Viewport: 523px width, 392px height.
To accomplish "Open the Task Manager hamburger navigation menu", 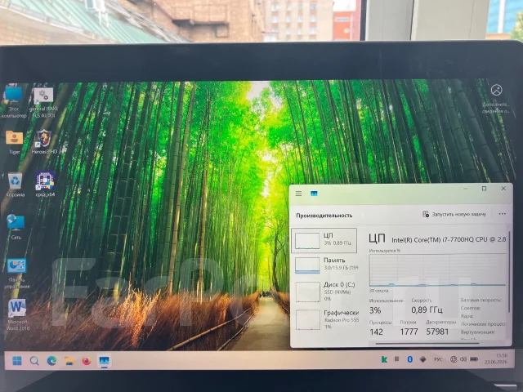I will pos(298,194).
